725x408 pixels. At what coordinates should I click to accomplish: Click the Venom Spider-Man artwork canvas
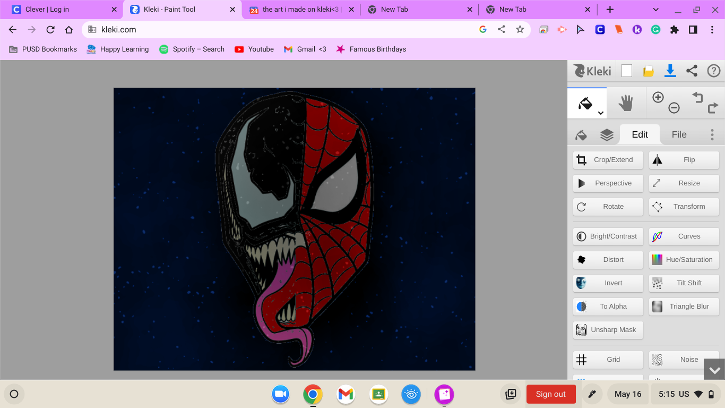[x=295, y=229]
